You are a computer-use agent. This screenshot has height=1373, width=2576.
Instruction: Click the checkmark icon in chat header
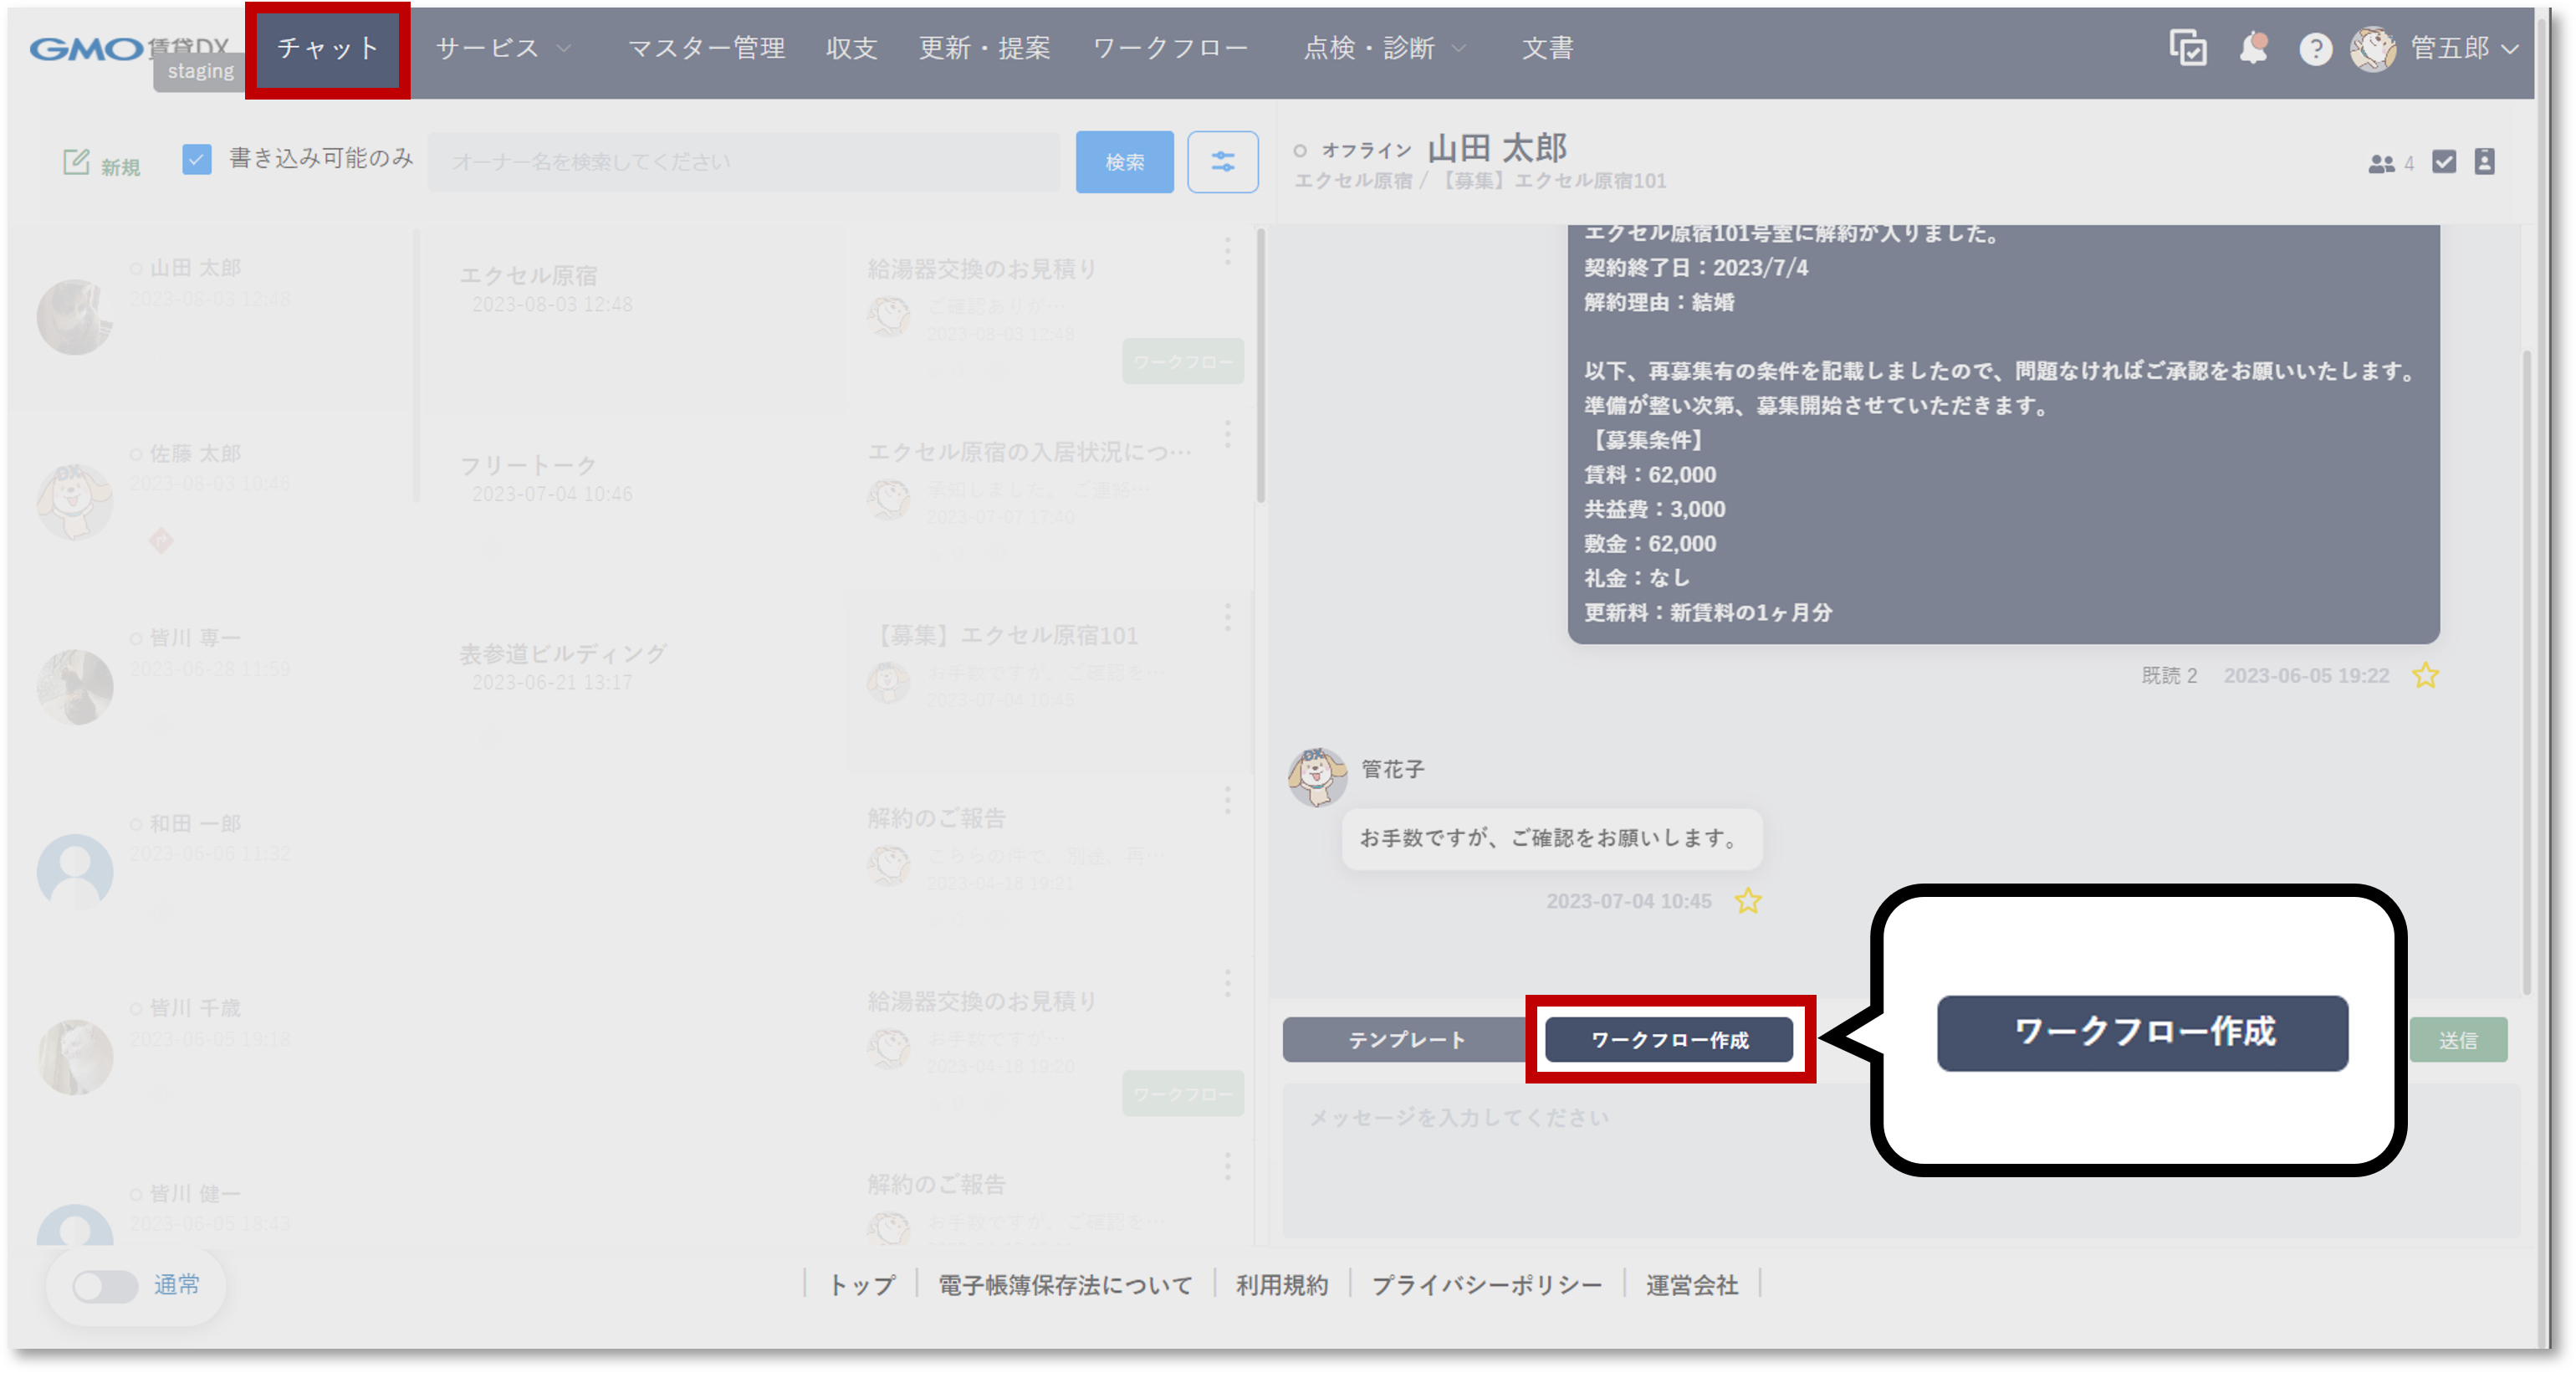pos(2444,161)
